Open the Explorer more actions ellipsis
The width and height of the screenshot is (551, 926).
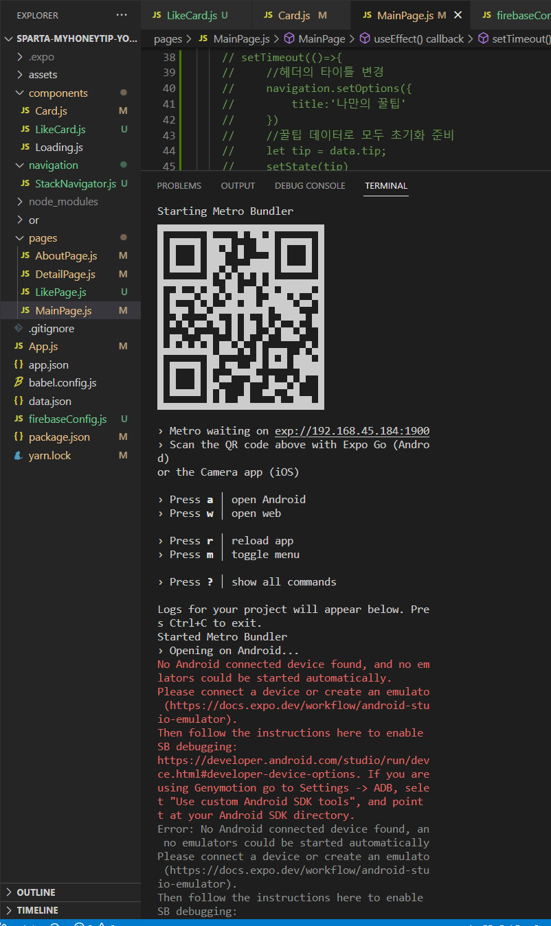click(122, 15)
